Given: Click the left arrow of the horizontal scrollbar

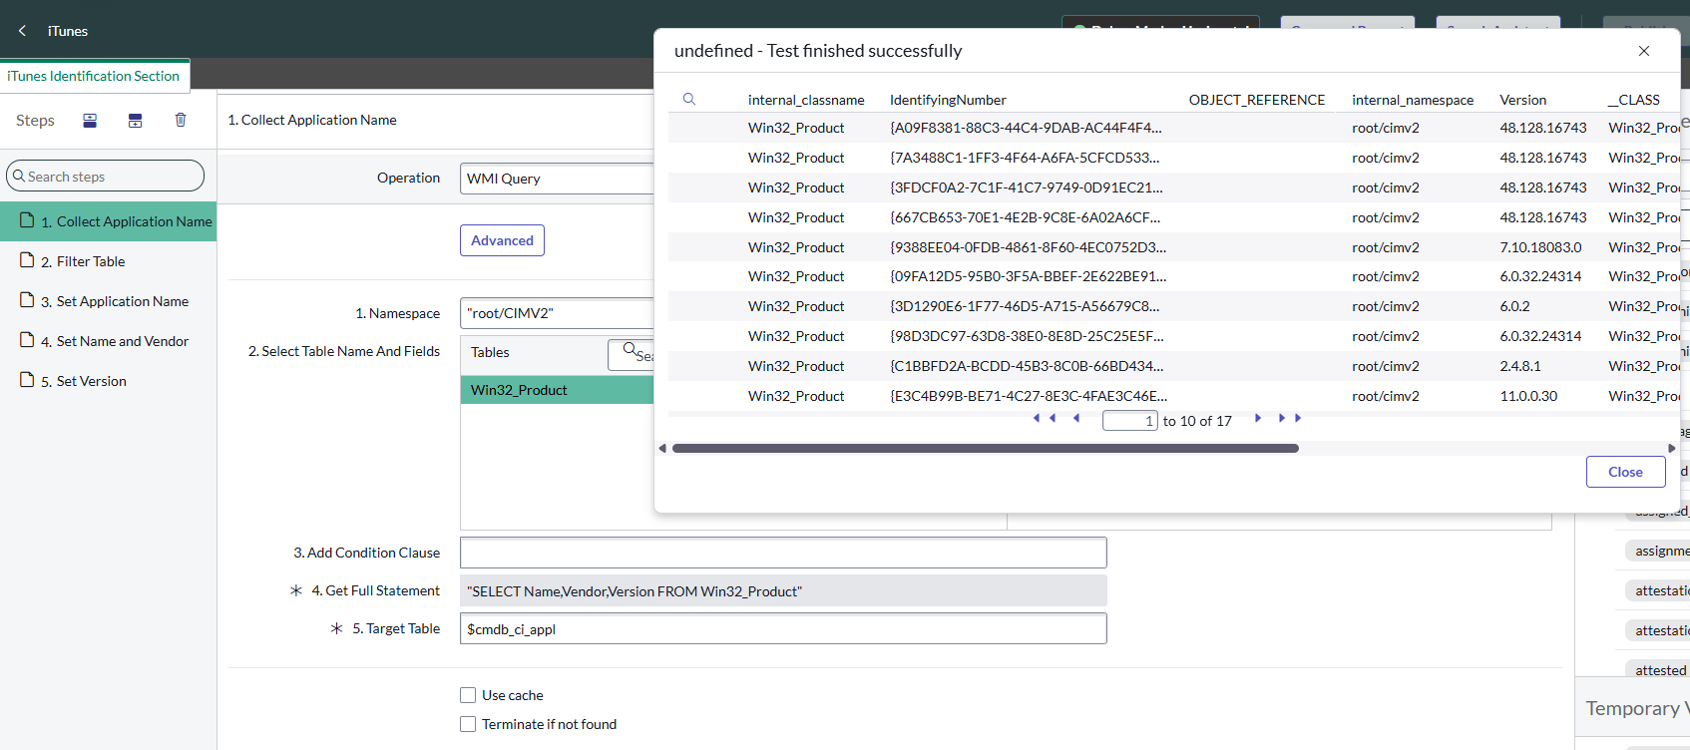Looking at the screenshot, I should (662, 449).
